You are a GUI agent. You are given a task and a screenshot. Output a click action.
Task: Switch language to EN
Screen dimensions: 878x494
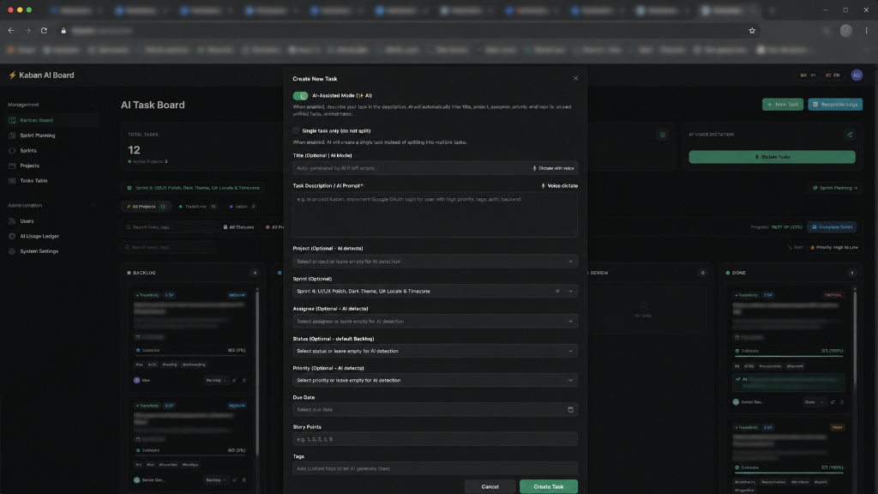point(833,75)
